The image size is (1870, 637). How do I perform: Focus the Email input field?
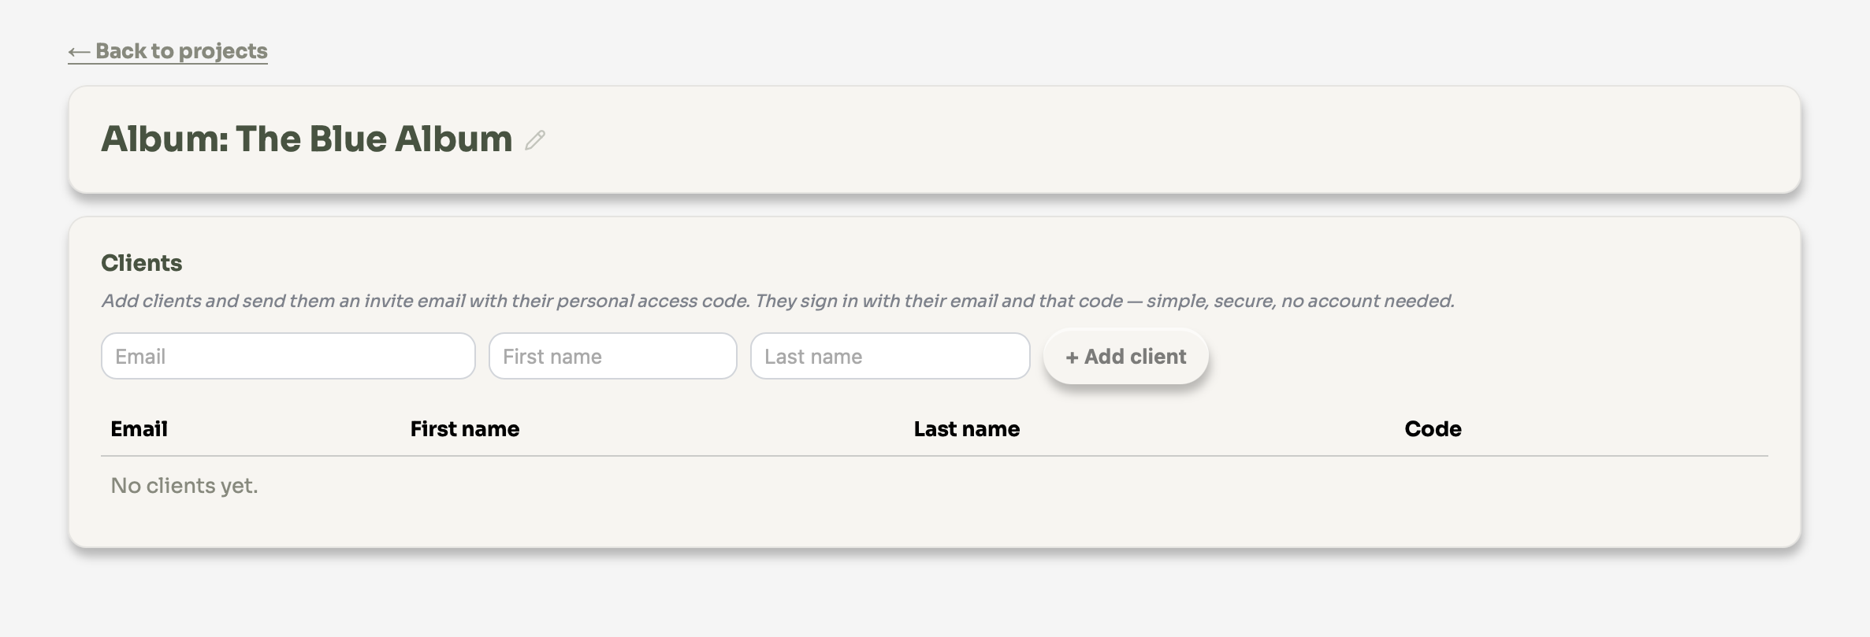click(288, 357)
